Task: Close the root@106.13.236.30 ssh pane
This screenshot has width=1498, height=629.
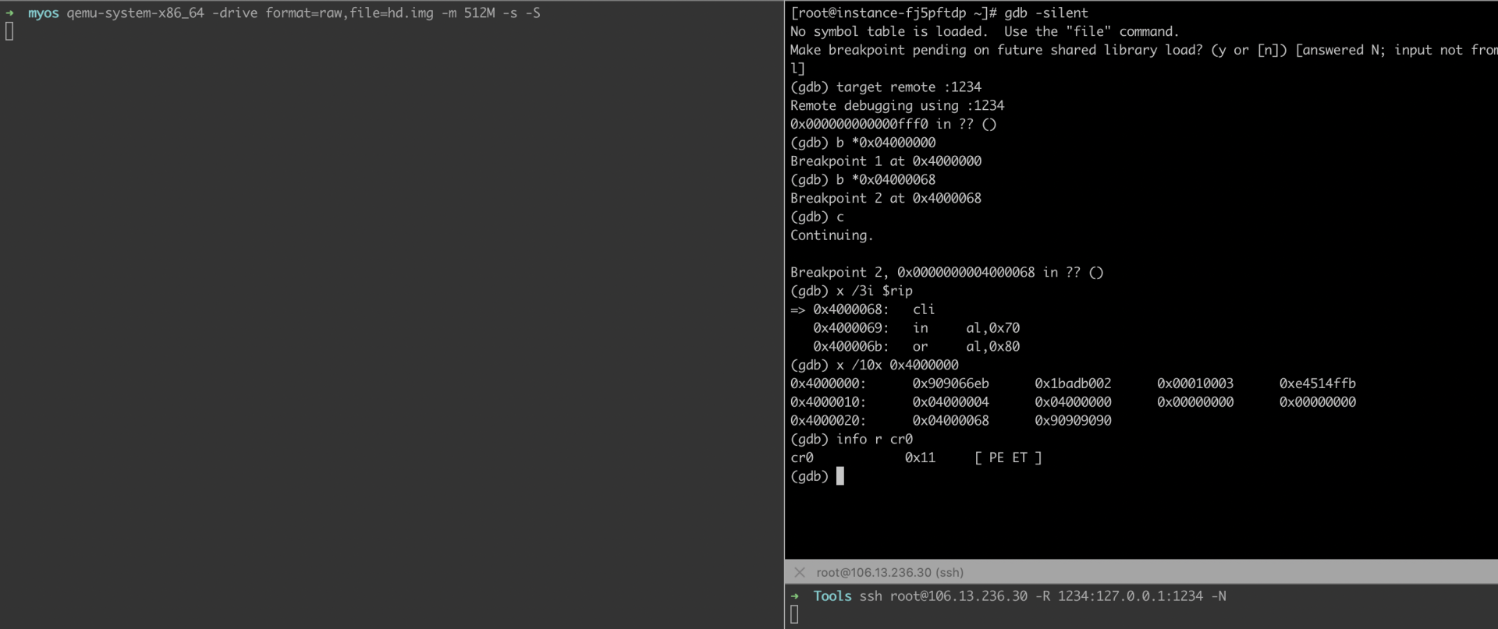Action: click(x=799, y=572)
